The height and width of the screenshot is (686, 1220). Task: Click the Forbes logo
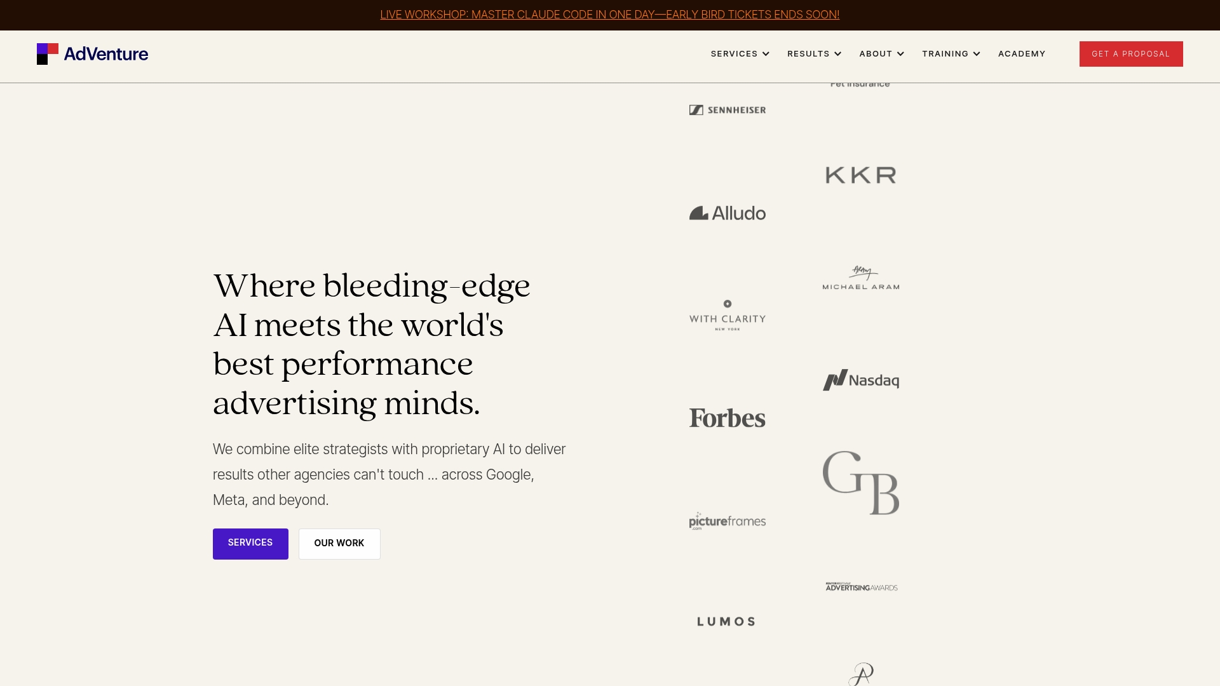coord(727,417)
